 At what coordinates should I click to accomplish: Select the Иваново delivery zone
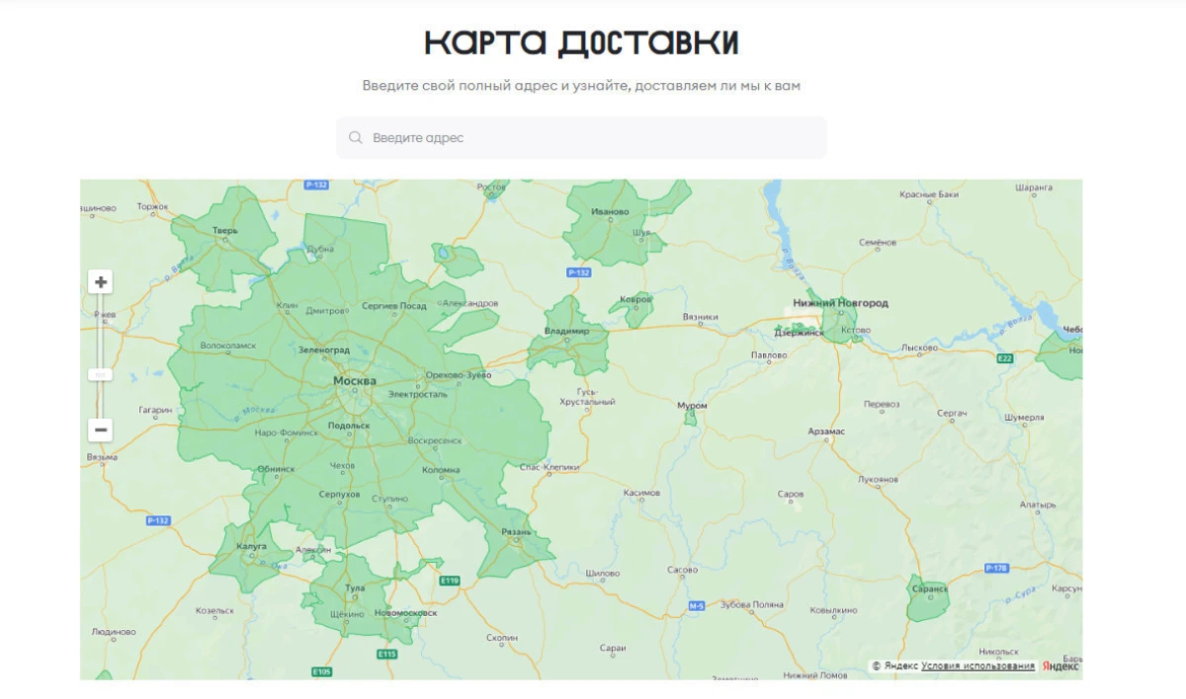608,229
